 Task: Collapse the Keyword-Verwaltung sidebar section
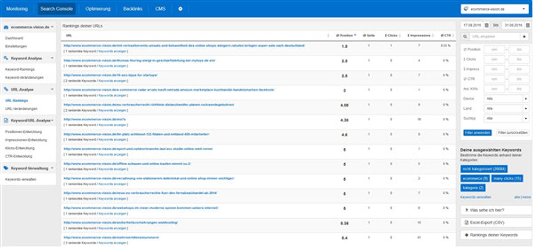(52, 168)
